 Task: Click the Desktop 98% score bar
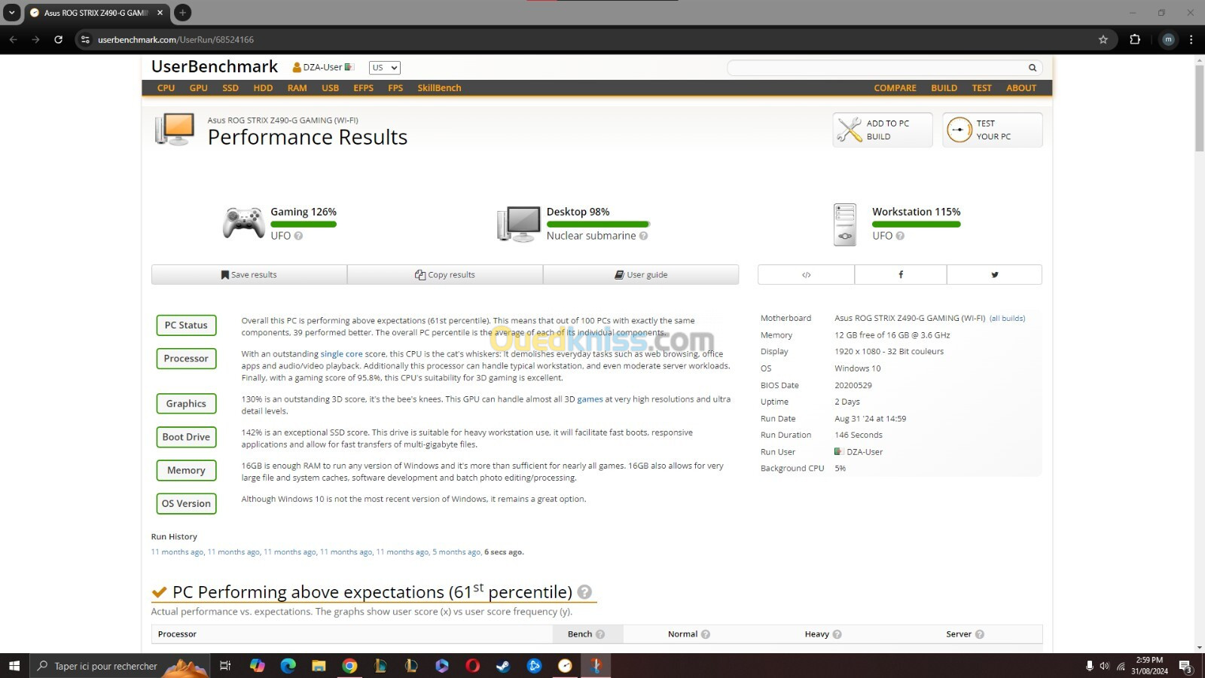click(x=598, y=224)
